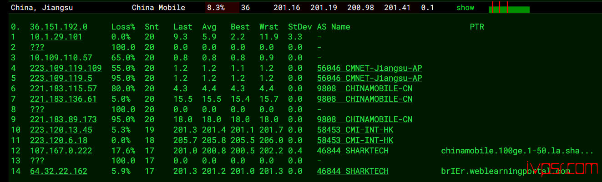Viewport: 602px width, 182px height.
Task: Click the 17.6% loss value on hop 12
Action: (123, 151)
